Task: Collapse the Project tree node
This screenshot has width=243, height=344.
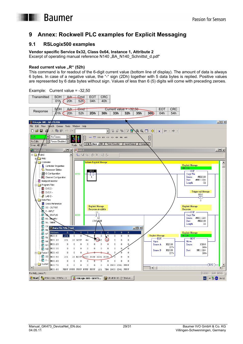Action: point(32,155)
